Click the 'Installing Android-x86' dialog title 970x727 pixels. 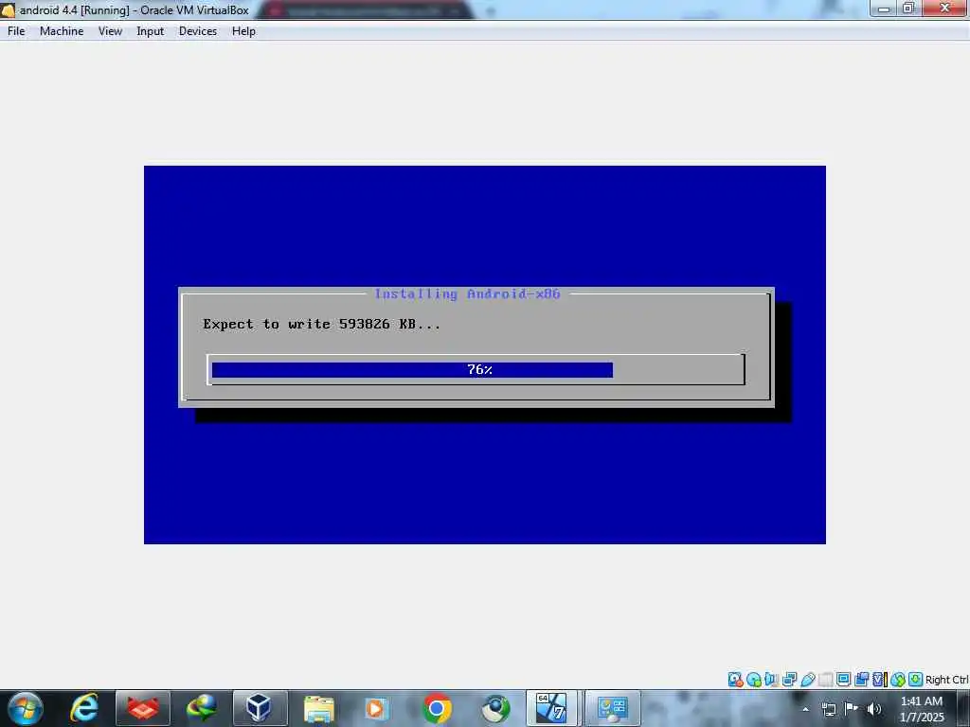click(x=467, y=293)
